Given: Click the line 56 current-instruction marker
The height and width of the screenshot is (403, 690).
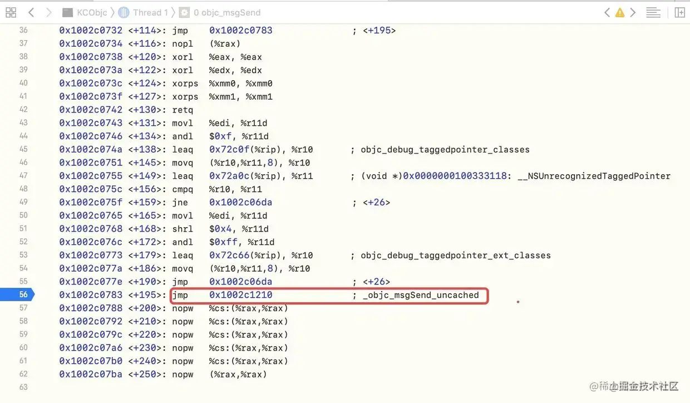Looking at the screenshot, I should (17, 295).
